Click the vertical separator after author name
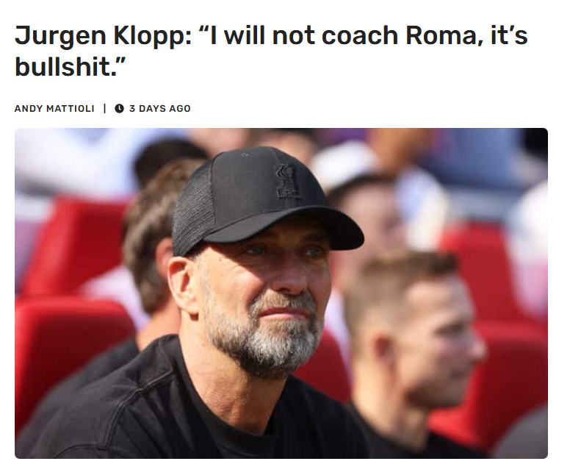 click(x=105, y=108)
